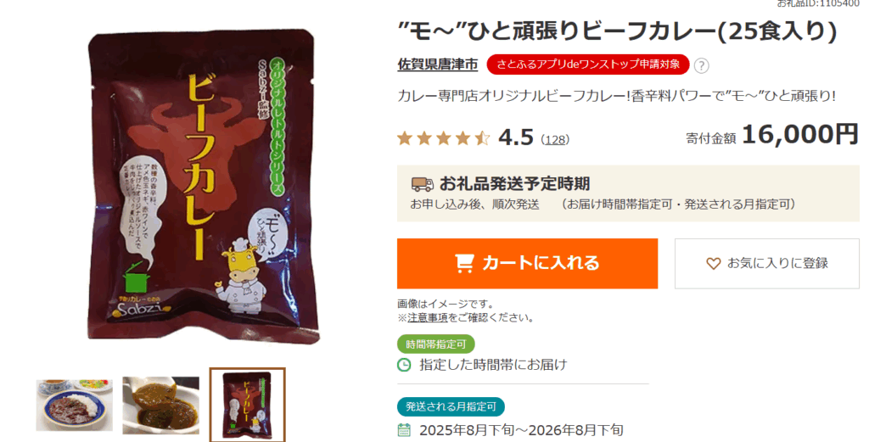Click the first gold rating star
Image resolution: width=869 pixels, height=442 pixels.
tap(405, 138)
